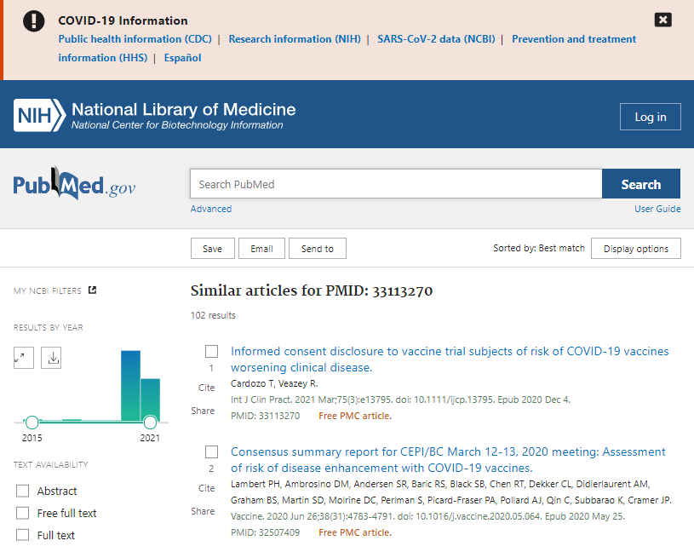Open the Send to menu
The width and height of the screenshot is (694, 552).
coord(318,249)
